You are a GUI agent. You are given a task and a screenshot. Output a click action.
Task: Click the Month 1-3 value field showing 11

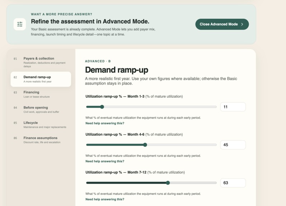[x=233, y=107]
